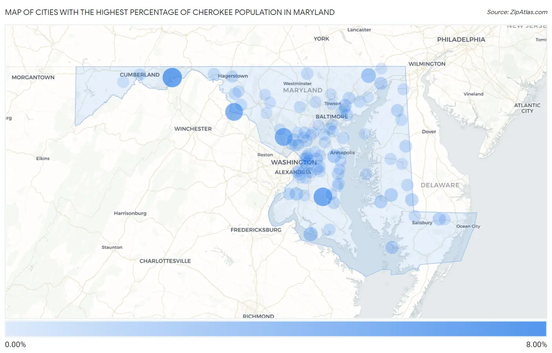Click the Delaware state label
Viewport: 552px width, 353px height.
click(x=440, y=185)
